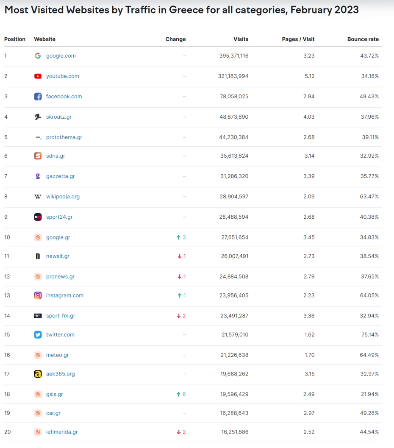Click the pages per visit value 5.12
Viewport: 394px width, 448px height.
tap(310, 76)
